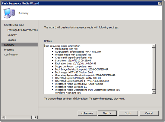The width and height of the screenshot is (165, 122).
Task: Click the details box scroll down arrow
Action: 154,92
